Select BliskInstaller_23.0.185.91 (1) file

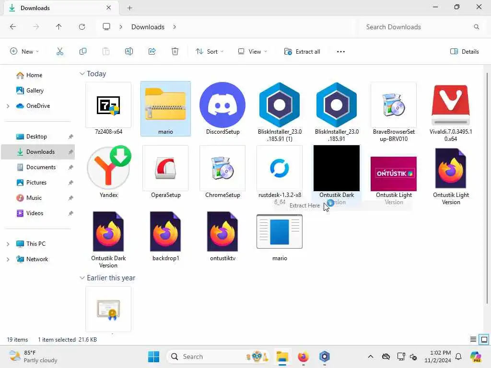(x=280, y=112)
